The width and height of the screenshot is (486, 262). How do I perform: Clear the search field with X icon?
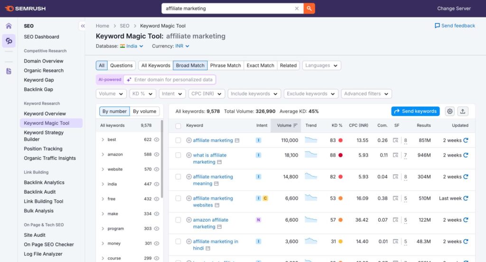(x=297, y=9)
